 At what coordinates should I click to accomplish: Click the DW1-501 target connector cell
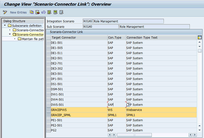[x=79, y=94]
